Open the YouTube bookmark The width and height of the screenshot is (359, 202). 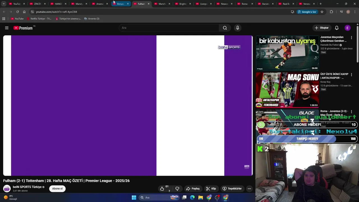[x=17, y=19]
